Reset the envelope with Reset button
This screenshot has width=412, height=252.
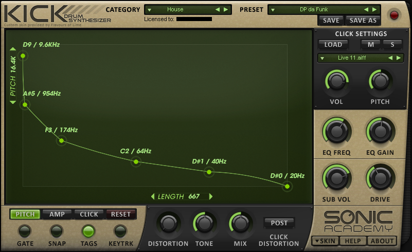(121, 214)
